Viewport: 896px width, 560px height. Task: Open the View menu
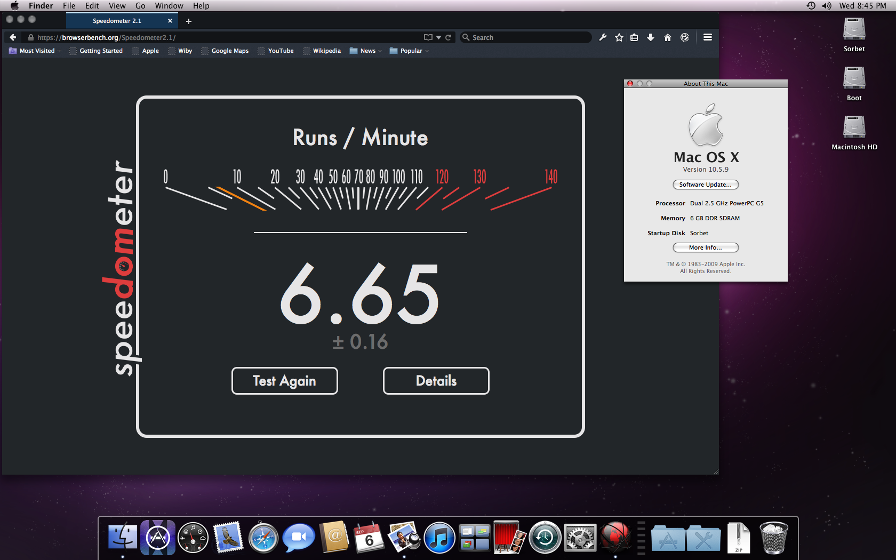click(x=117, y=6)
